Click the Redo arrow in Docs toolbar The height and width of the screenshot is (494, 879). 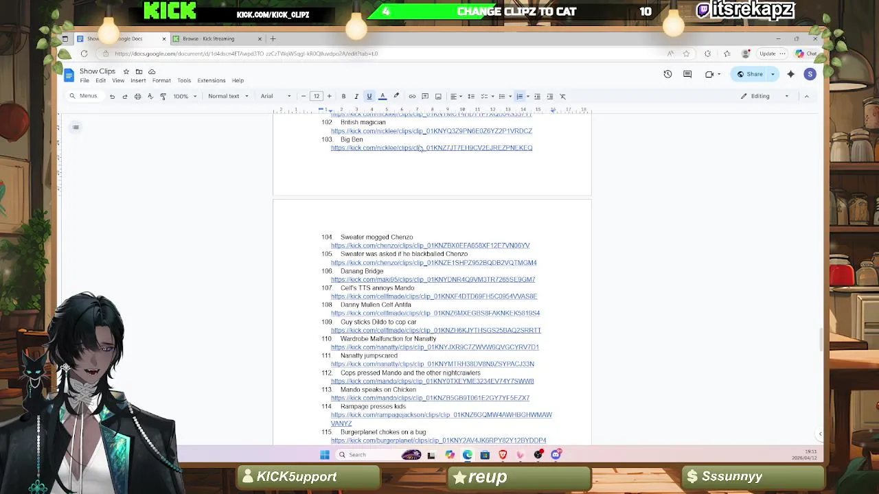124,96
